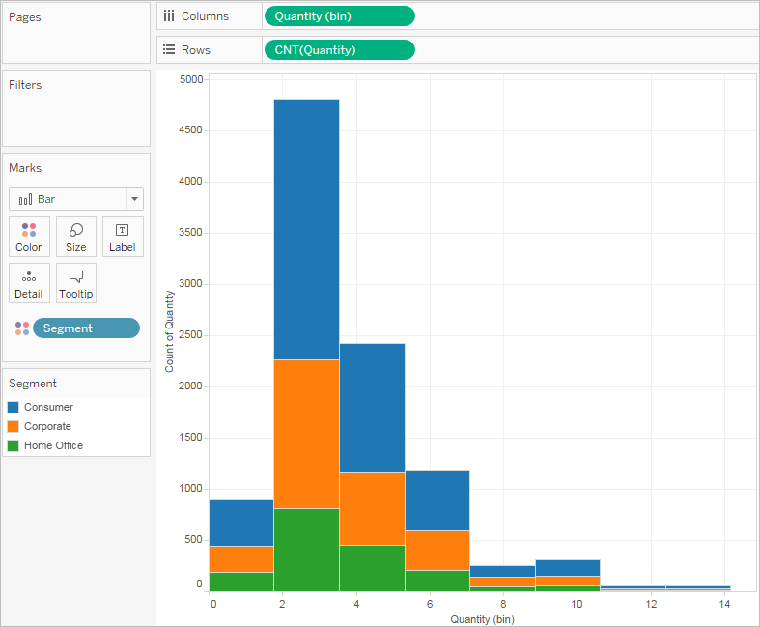
Task: Click the Corporate orange legend swatch
Action: coord(14,426)
